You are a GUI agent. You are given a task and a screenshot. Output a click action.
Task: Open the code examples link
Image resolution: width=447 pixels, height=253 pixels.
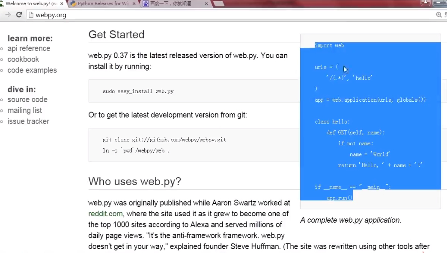click(32, 70)
